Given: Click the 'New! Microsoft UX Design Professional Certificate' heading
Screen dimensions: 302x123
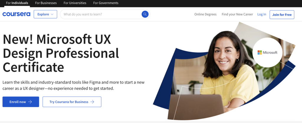Looking at the screenshot, I should coord(61,53).
